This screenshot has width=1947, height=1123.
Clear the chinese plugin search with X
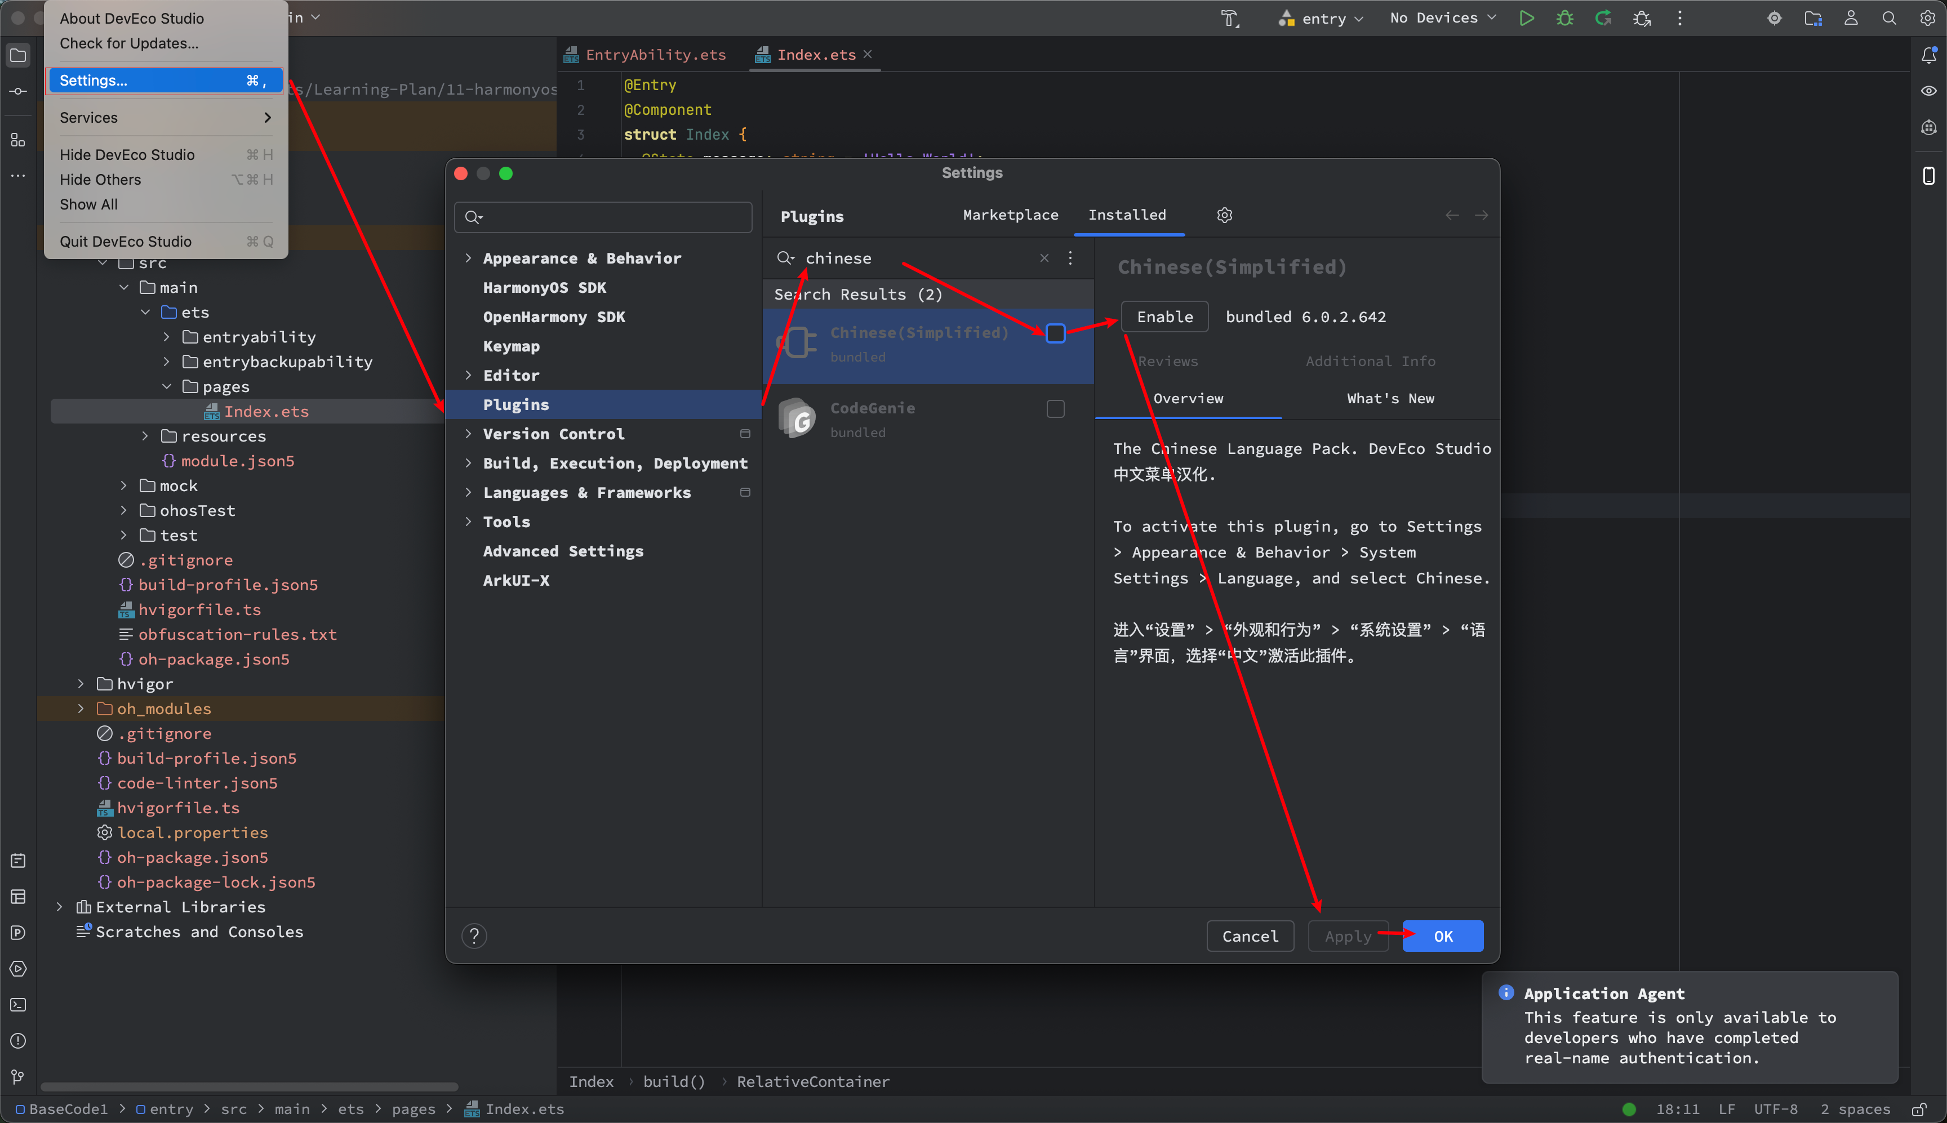pos(1044,259)
